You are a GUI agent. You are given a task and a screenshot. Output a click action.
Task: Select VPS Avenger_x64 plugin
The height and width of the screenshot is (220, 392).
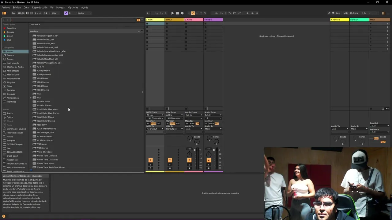pyautogui.click(x=45, y=133)
